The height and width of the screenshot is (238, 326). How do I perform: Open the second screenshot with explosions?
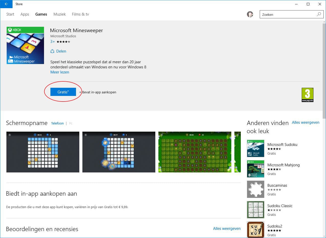(x=119, y=152)
